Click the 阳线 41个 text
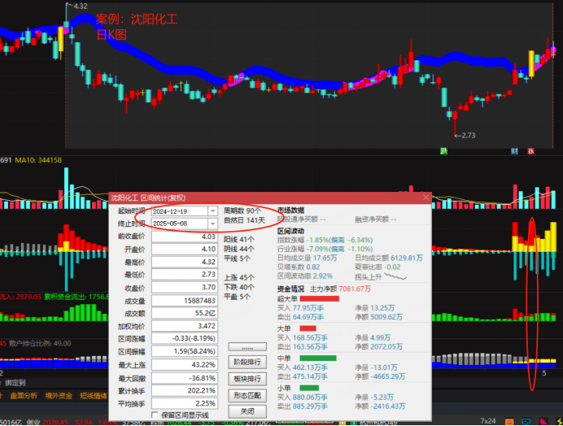Image resolution: width=563 pixels, height=426 pixels. 239,239
